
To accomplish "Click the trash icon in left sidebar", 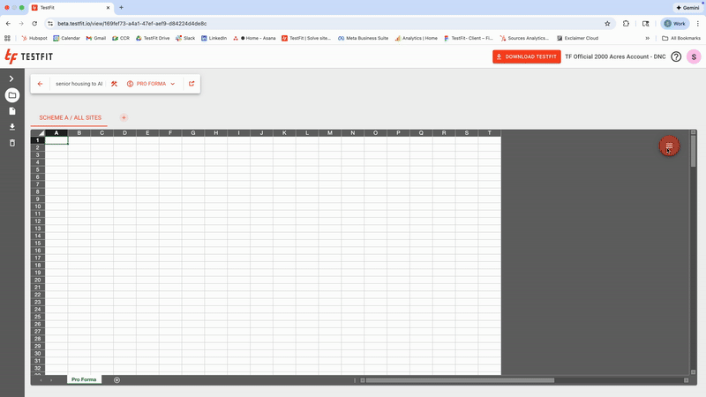I will point(12,143).
